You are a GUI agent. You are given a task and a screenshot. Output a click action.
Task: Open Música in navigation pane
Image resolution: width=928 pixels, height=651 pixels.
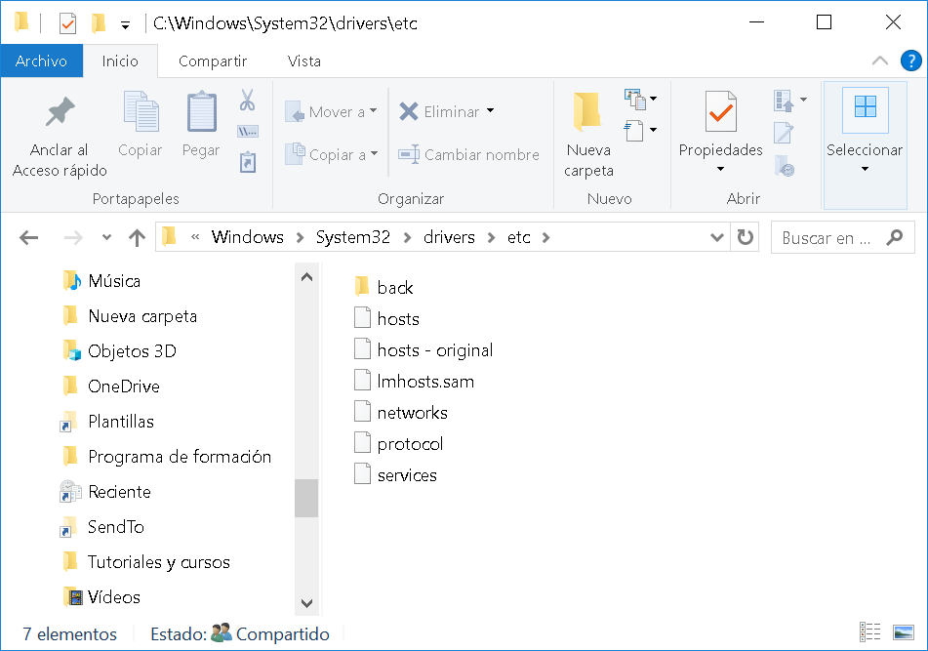101,280
